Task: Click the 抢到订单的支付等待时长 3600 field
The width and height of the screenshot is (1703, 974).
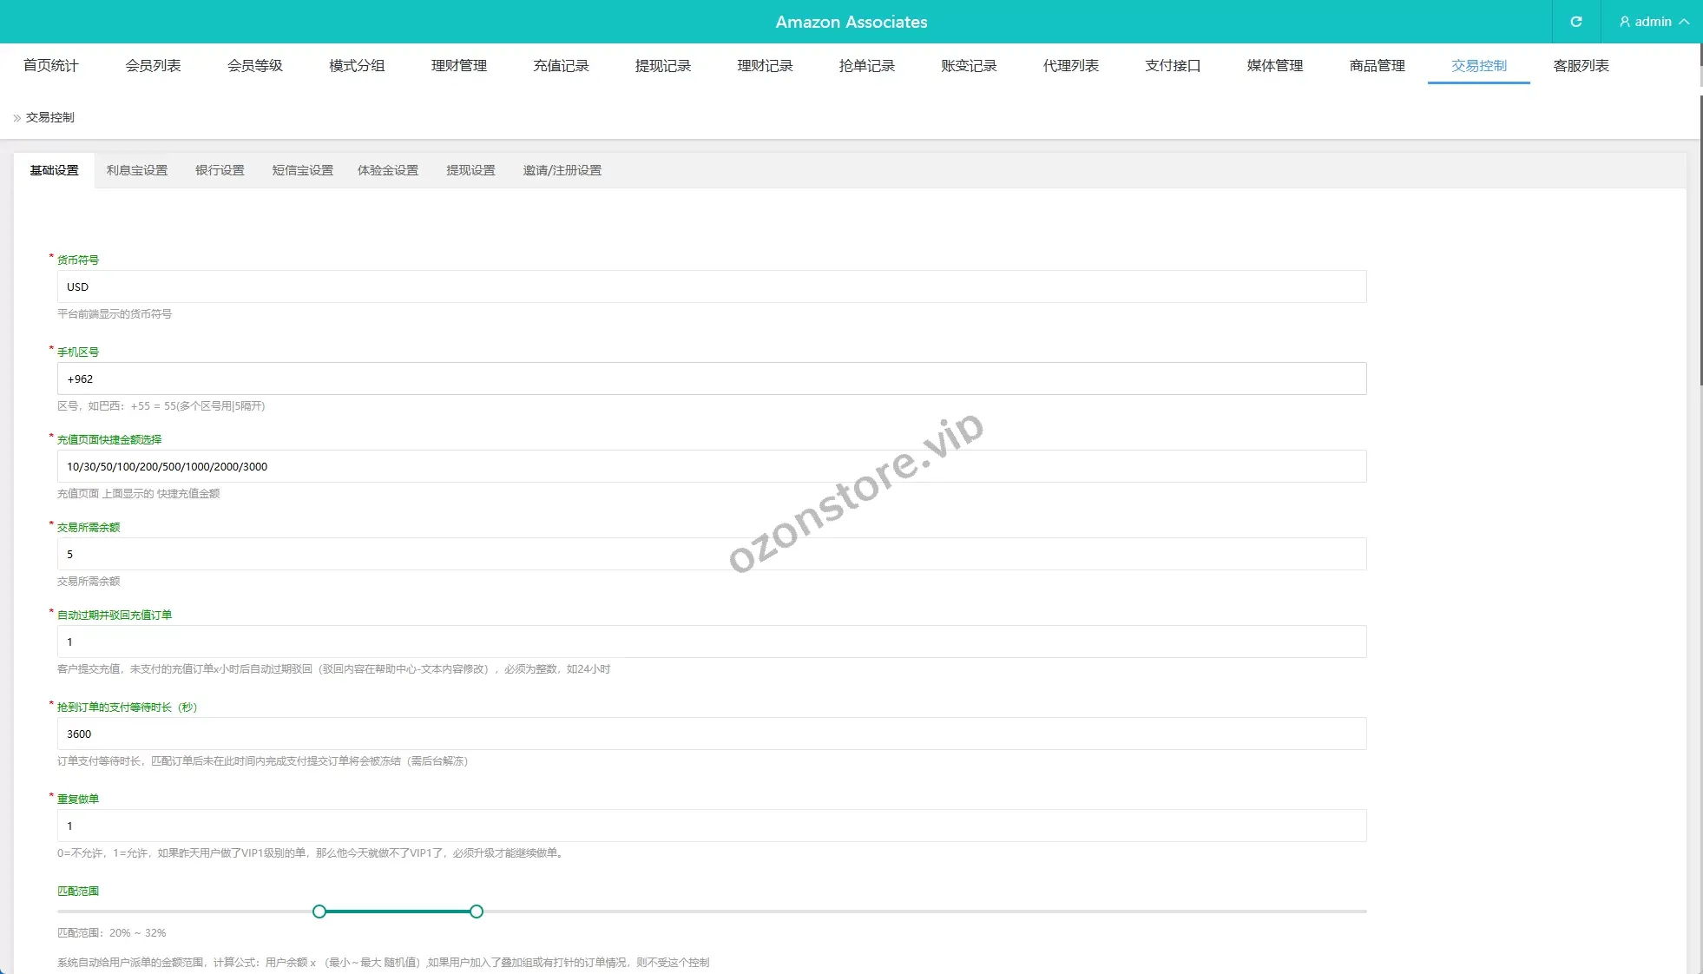Action: pyautogui.click(x=712, y=734)
